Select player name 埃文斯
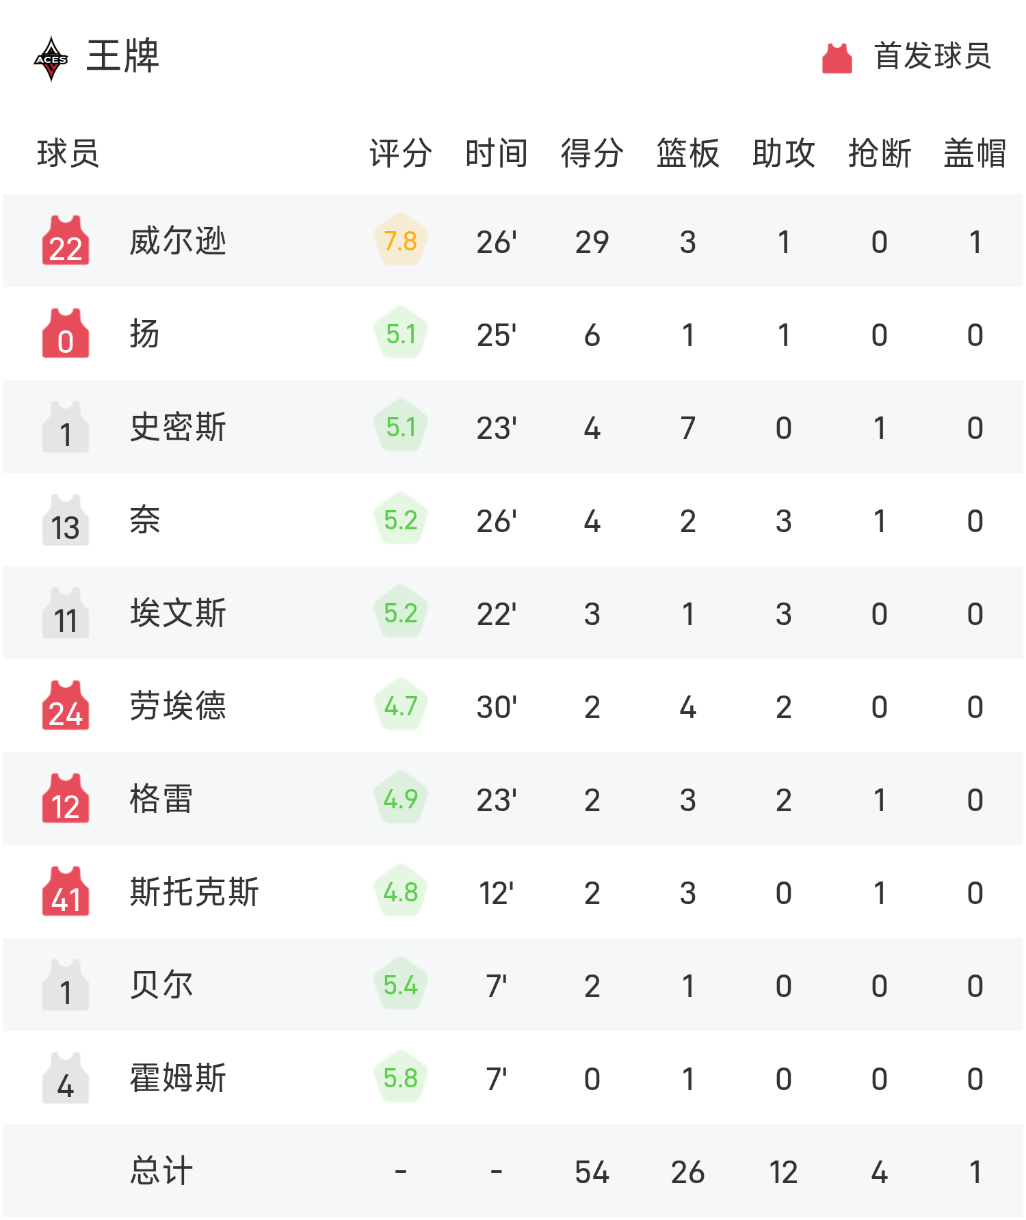 (178, 613)
